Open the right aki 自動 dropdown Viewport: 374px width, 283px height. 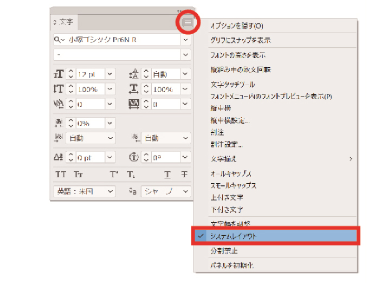click(x=166, y=138)
